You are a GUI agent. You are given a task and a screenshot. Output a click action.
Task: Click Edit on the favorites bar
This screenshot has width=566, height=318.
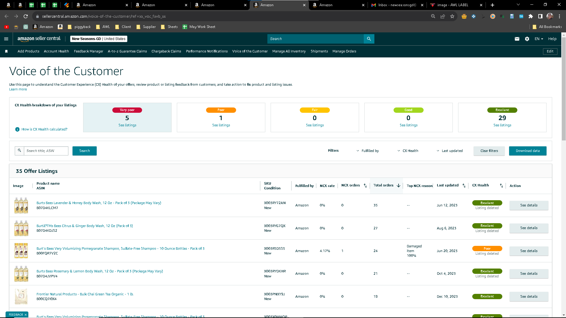(550, 51)
